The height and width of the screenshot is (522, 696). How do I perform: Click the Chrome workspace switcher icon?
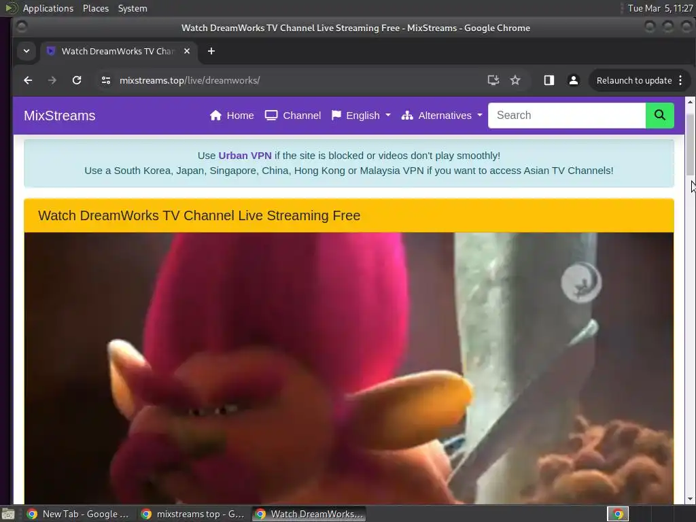(618, 514)
